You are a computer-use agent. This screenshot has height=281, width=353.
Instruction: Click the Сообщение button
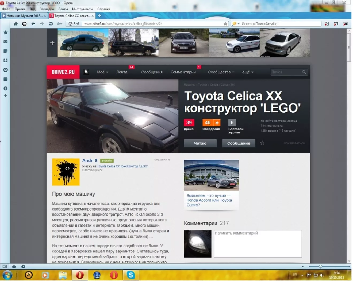click(239, 143)
